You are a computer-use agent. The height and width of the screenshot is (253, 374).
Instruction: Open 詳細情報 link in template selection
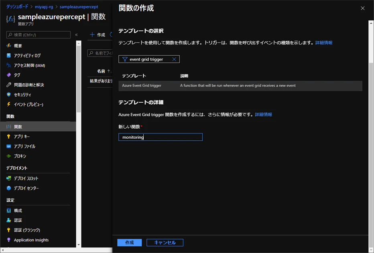[324, 43]
